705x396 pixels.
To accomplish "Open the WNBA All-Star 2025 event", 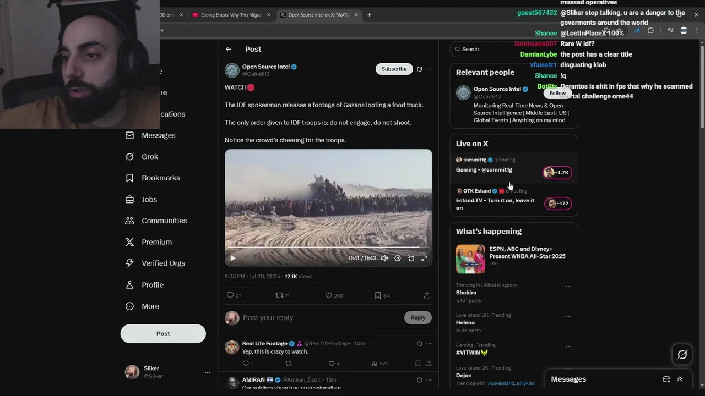I will coord(513,258).
